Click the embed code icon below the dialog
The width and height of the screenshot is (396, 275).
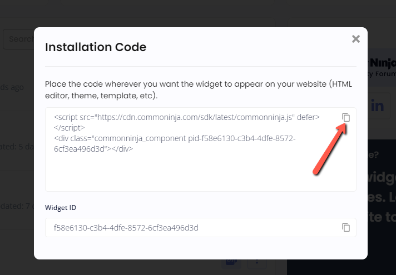[x=231, y=262]
